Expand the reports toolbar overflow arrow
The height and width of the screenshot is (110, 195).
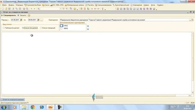tap(156, 9)
